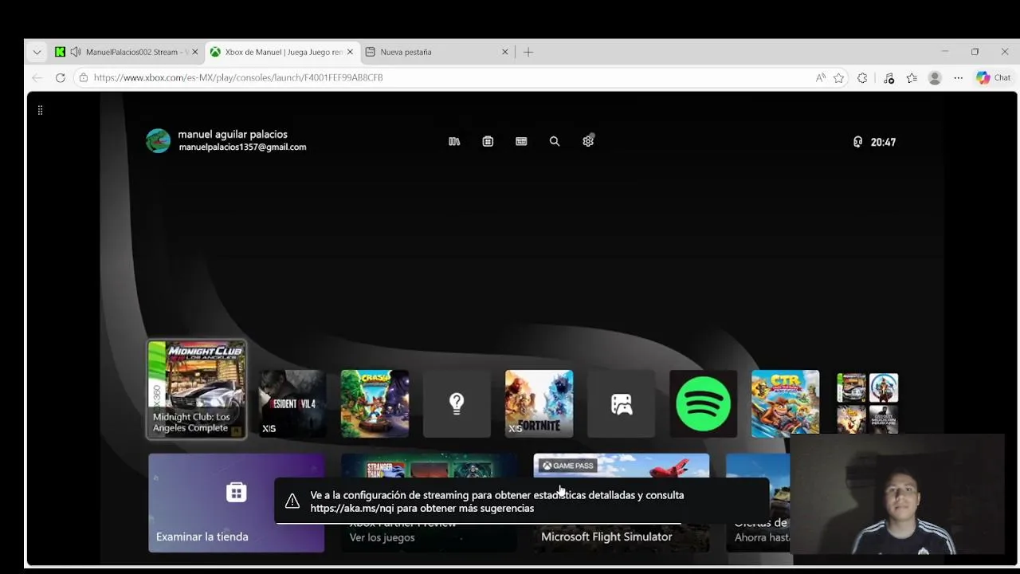This screenshot has height=574, width=1020.
Task: Launch Crash Team Racing CTR tile
Action: [785, 403]
